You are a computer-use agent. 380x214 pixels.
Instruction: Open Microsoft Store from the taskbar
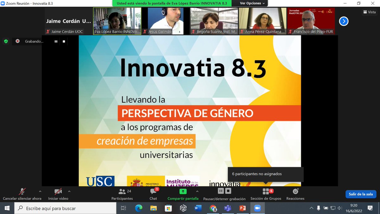point(168,208)
